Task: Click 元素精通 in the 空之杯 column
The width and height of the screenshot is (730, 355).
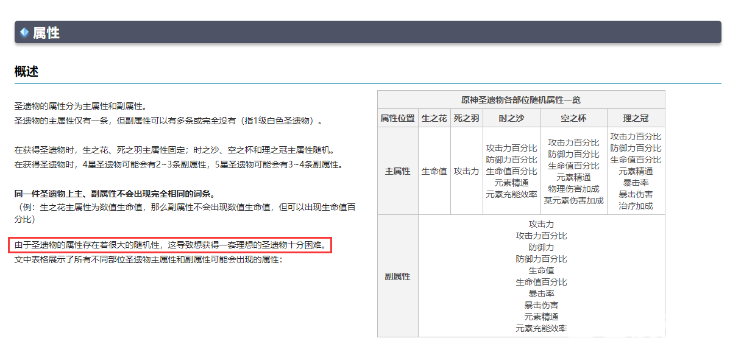Action: pyautogui.click(x=573, y=177)
